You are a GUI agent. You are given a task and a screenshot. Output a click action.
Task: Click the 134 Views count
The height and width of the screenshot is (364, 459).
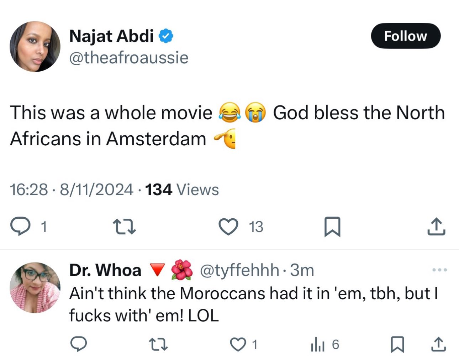point(182,189)
